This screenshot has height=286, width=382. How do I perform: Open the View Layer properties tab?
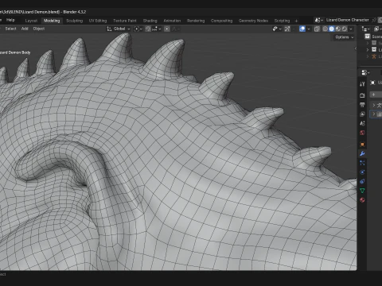coord(362,114)
